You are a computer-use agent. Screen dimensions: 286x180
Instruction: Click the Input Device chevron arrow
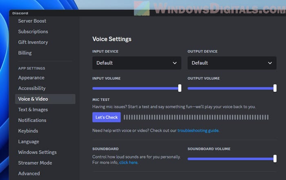tap(175, 63)
